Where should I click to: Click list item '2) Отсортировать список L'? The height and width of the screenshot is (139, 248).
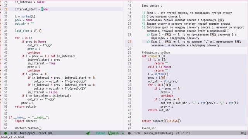point(161,16)
